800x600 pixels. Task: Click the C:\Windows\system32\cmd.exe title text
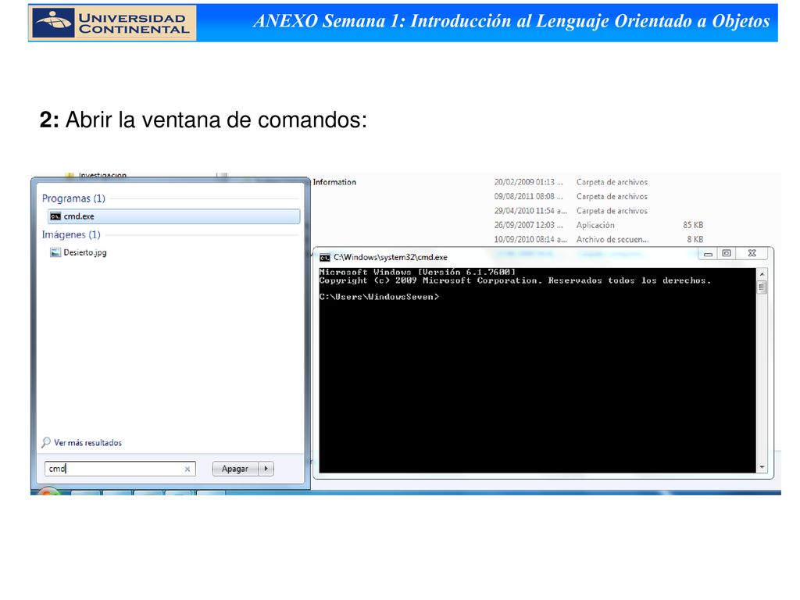tap(391, 258)
